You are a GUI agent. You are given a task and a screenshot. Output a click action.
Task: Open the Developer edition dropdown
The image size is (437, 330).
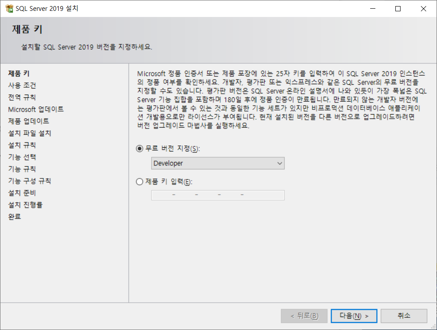[218, 163]
